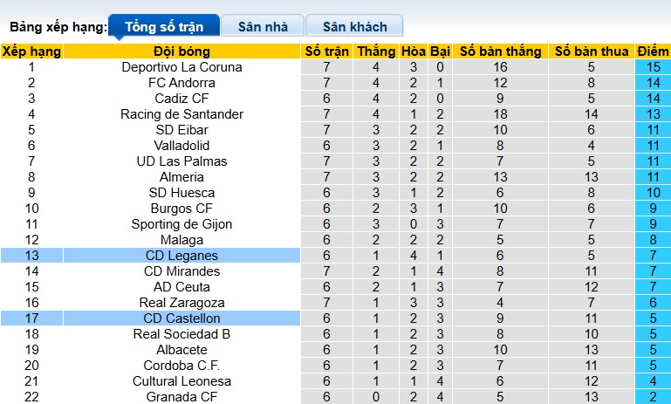Screen dimensions: 671x404
Task: Click the highlighted CD Leganes row
Action: 181,256
